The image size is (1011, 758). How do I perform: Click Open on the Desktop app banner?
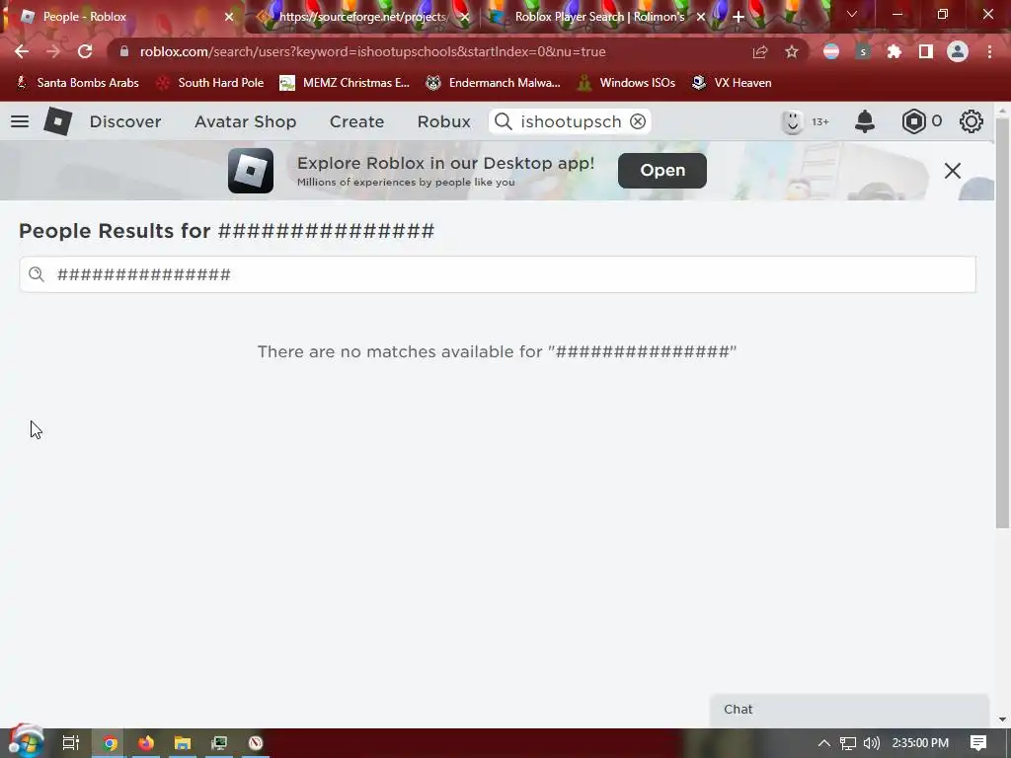(x=662, y=170)
